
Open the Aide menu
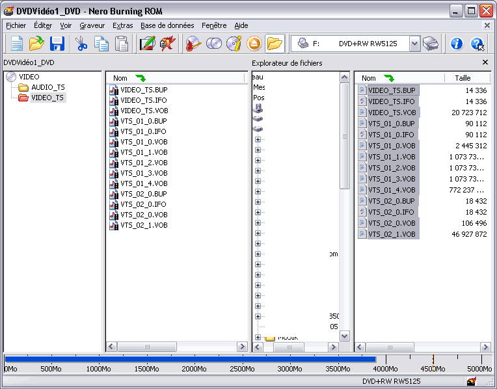(x=241, y=25)
